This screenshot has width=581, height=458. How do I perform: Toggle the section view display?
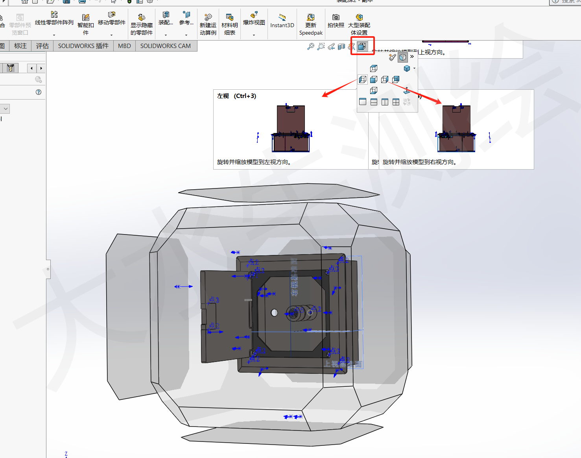(341, 46)
